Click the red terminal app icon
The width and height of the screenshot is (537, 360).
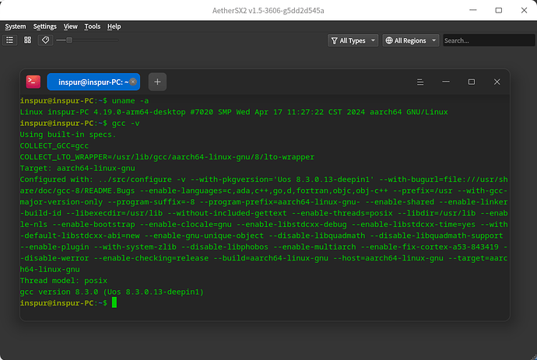pos(33,82)
